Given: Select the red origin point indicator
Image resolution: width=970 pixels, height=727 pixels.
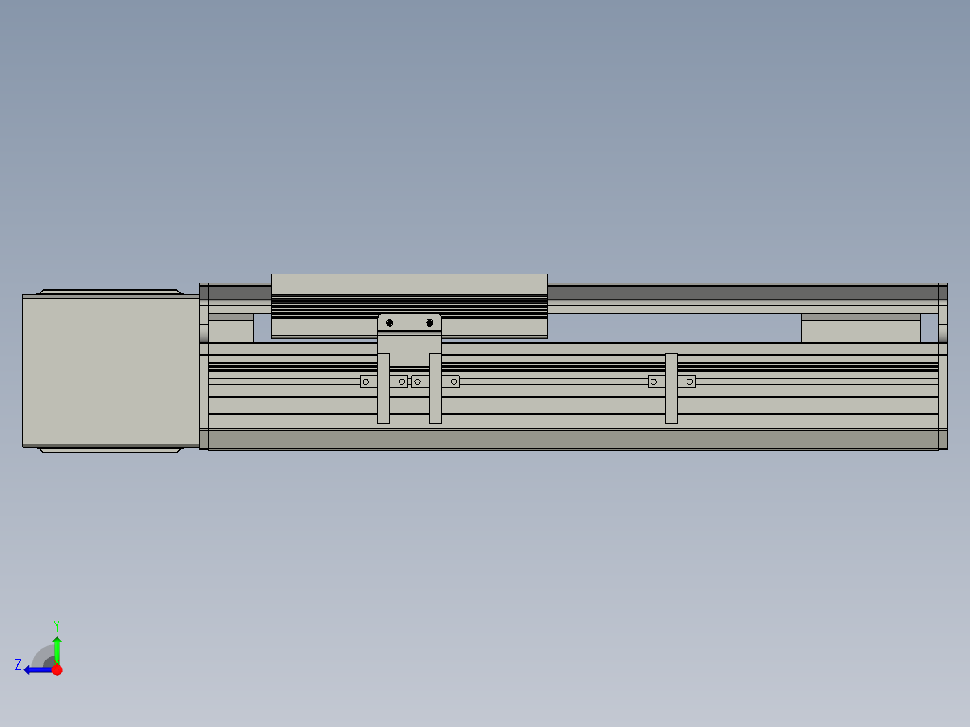Looking at the screenshot, I should pos(57,669).
